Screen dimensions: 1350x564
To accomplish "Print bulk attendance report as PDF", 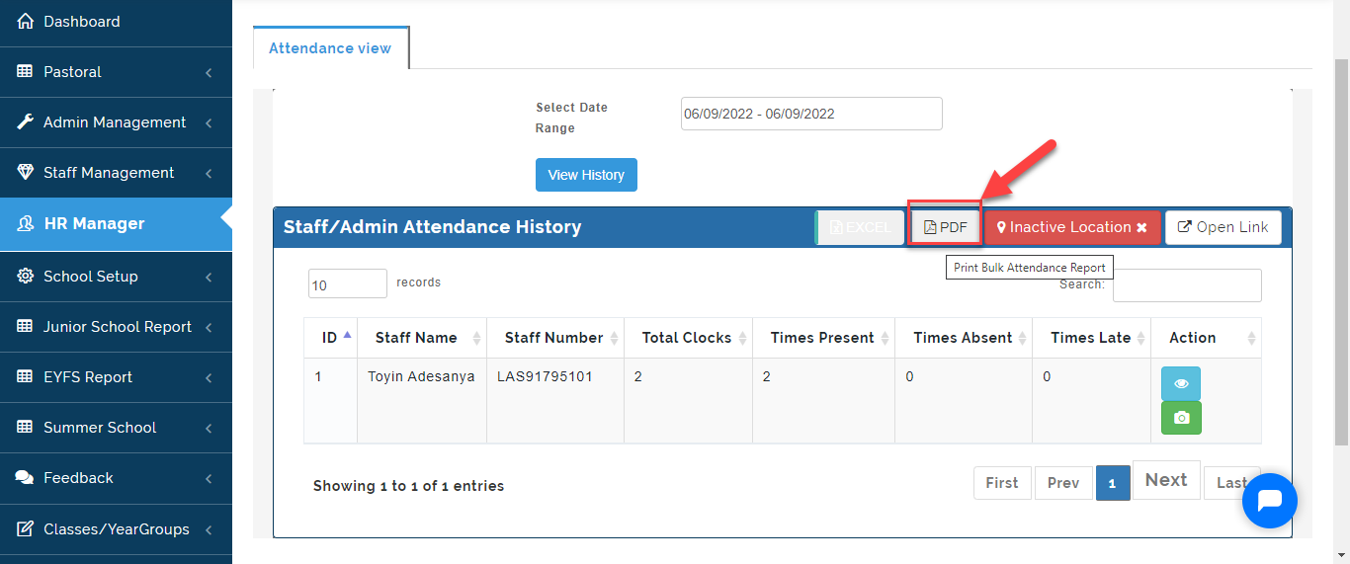I will pyautogui.click(x=946, y=227).
